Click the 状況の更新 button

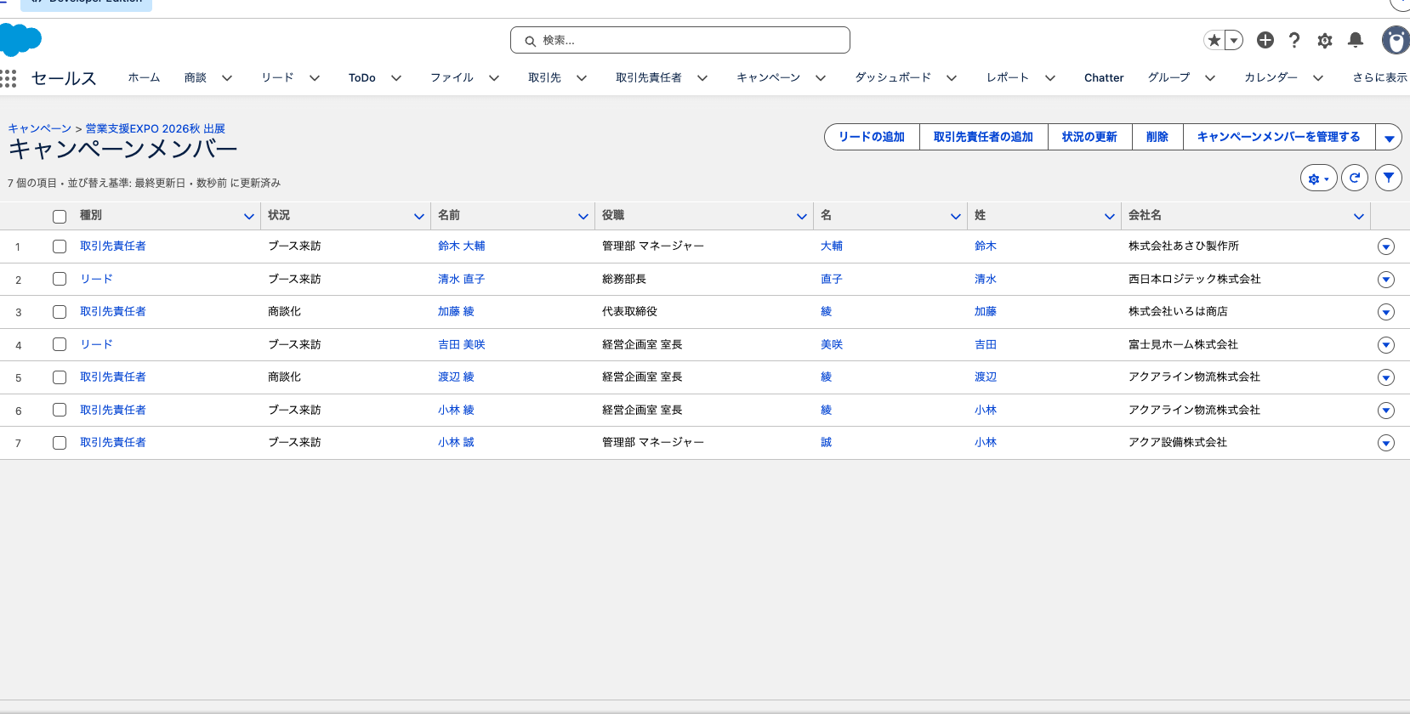[1089, 137]
